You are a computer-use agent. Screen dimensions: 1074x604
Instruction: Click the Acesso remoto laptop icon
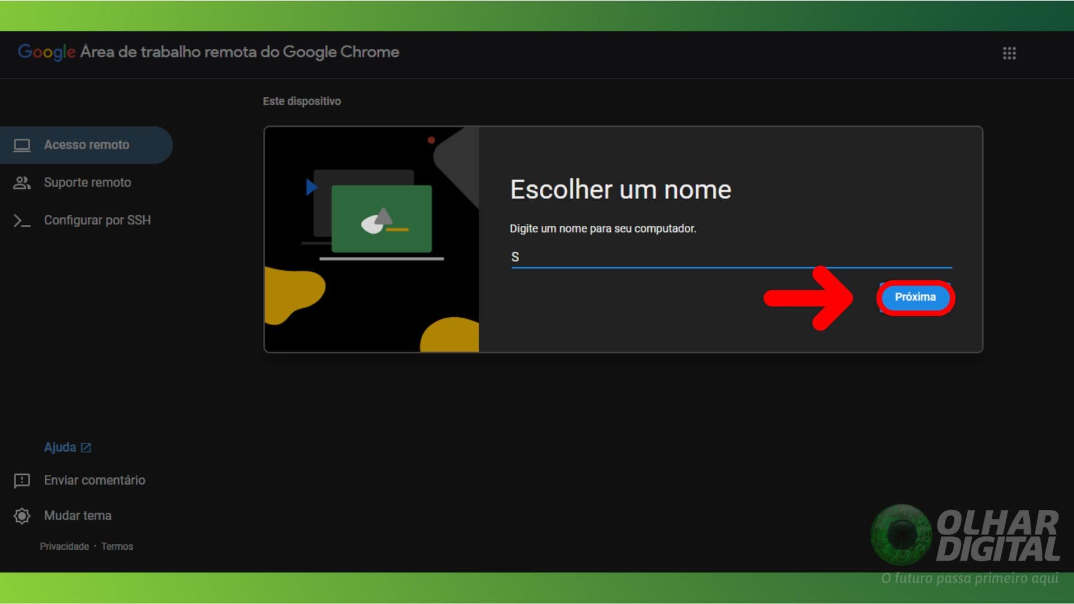tap(22, 145)
